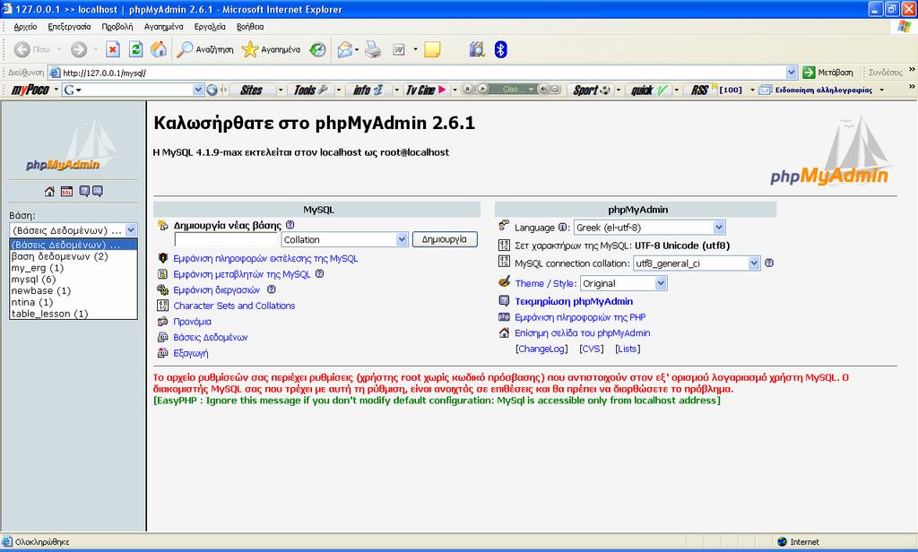Go to browser Home page icon

[159, 50]
